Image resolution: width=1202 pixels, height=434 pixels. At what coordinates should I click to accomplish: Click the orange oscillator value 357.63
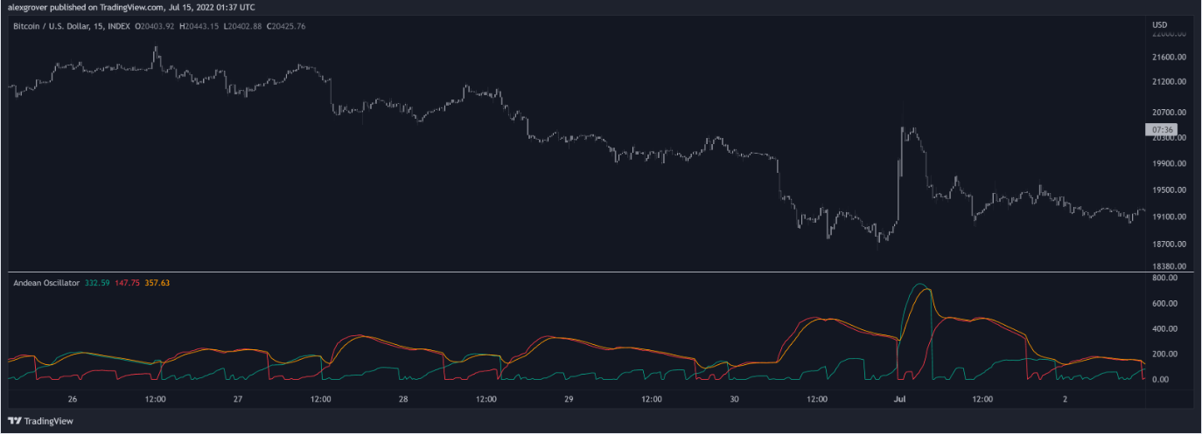pos(157,283)
